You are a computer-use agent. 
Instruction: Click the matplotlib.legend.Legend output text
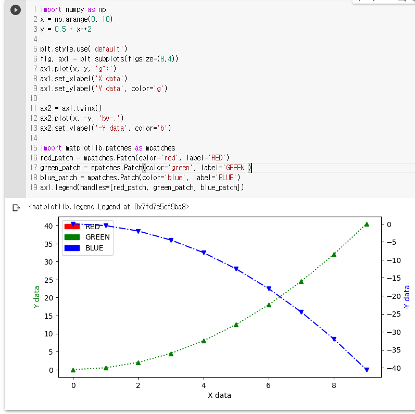click(109, 207)
